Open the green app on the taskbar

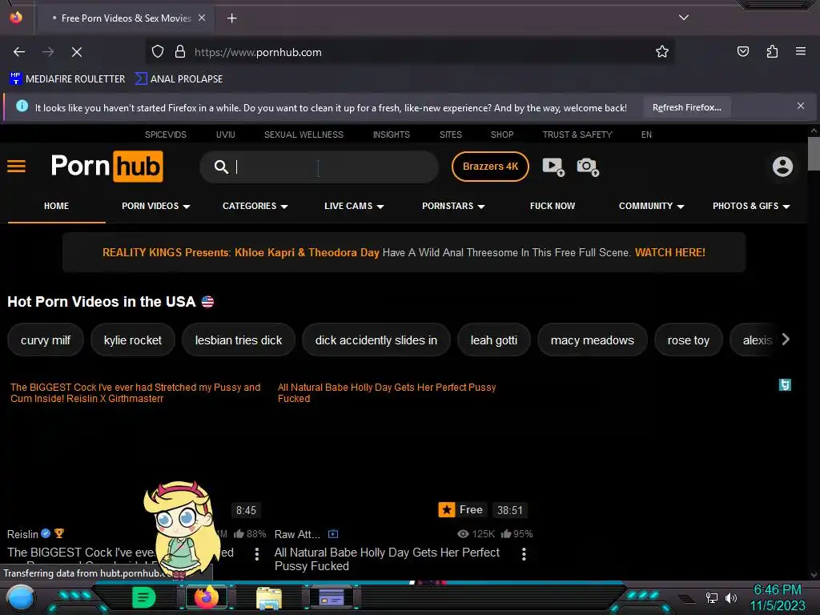click(144, 597)
